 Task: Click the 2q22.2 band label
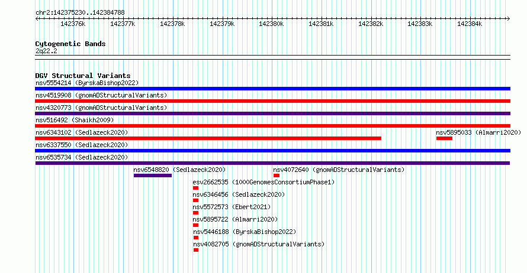[x=46, y=51]
